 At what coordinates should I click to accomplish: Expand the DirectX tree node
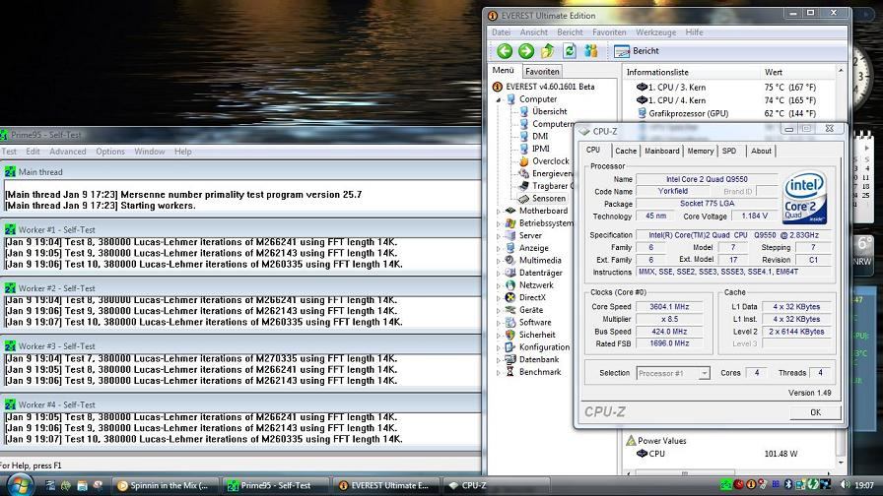pos(499,297)
